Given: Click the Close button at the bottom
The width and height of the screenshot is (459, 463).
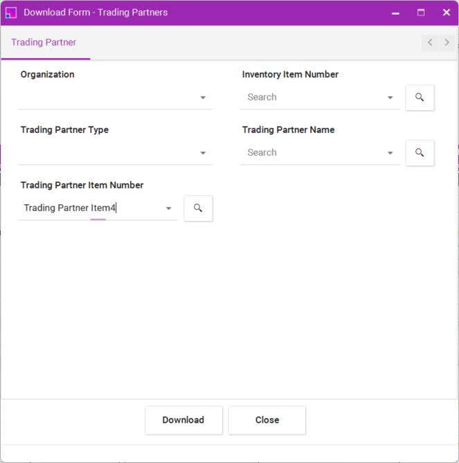Looking at the screenshot, I should click(x=267, y=420).
